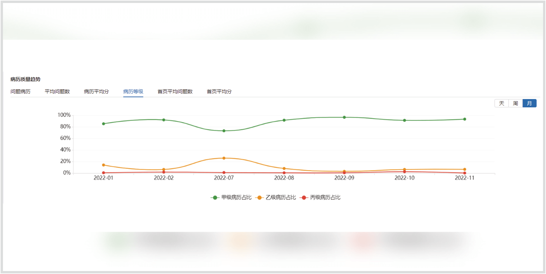Viewport: 546px width, 274px height.
Task: Click the 20% y-axis label
Action: tap(65, 161)
